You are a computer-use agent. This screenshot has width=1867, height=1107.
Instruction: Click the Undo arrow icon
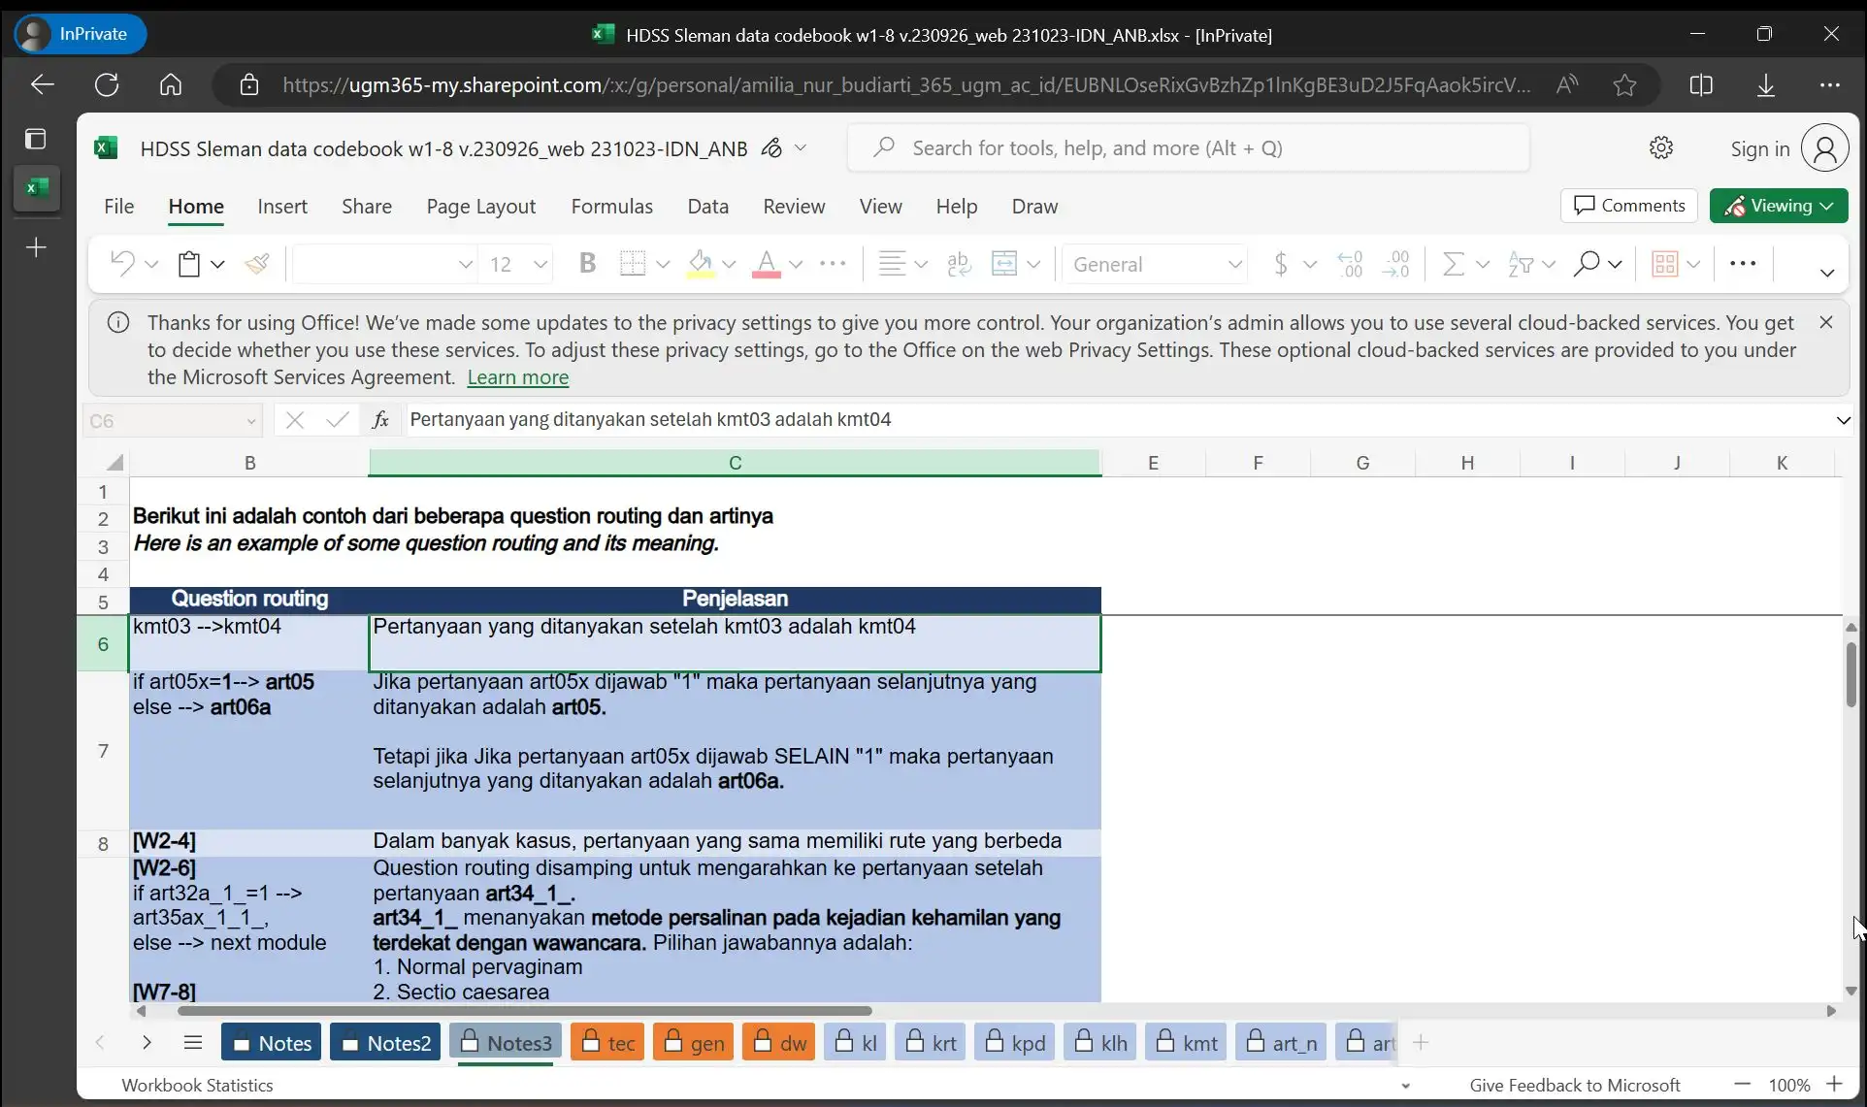point(122,264)
